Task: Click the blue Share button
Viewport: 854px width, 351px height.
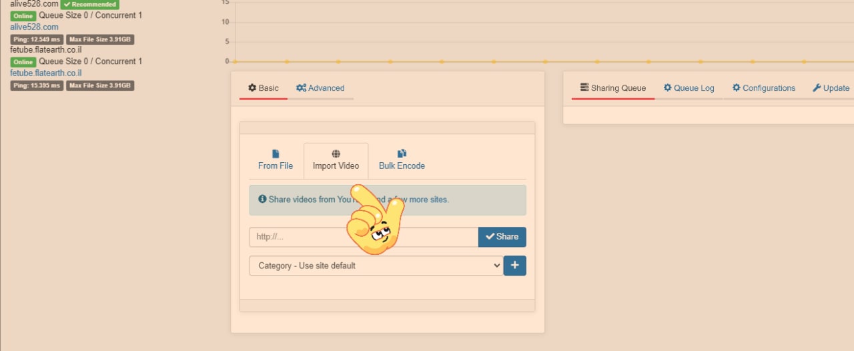Action: 502,237
